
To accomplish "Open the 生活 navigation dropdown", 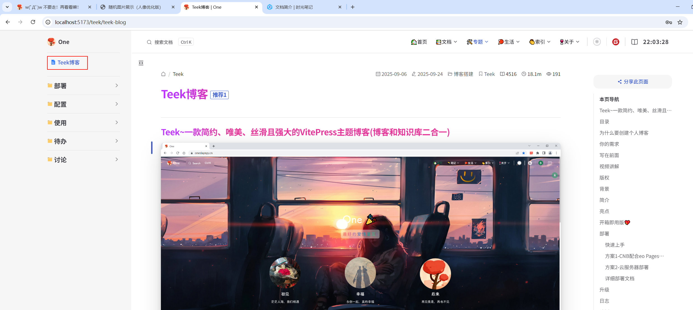I will [509, 42].
